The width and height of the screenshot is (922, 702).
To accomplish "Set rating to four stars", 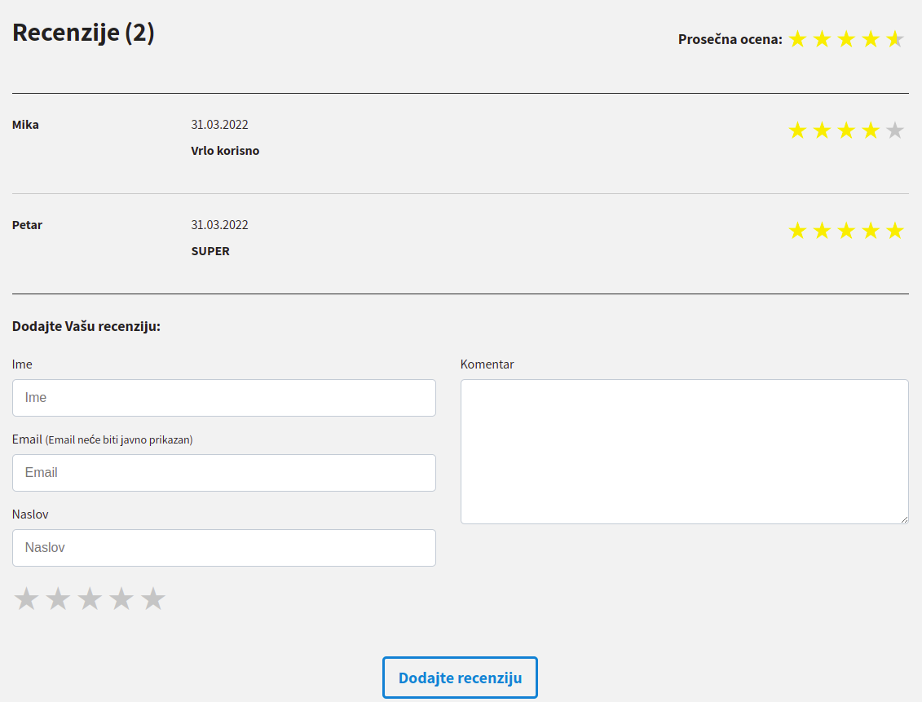I will [121, 599].
